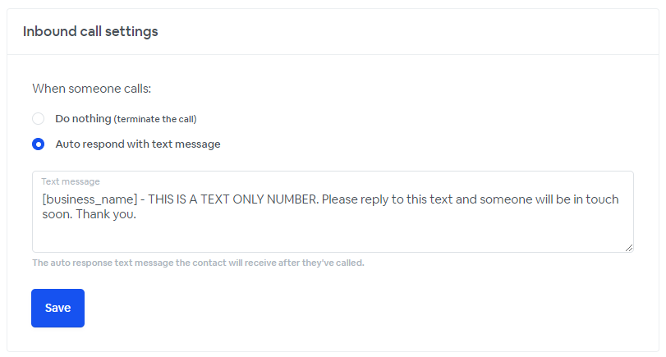Click the word "Auto" in the selected option
The height and width of the screenshot is (357, 666).
pos(67,144)
